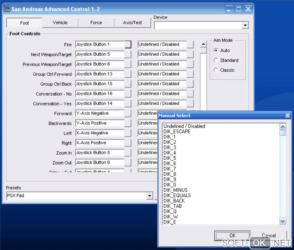Click the secondary binding button in Next Weapon/Target row
This screenshot has width=294, height=250.
190,54
